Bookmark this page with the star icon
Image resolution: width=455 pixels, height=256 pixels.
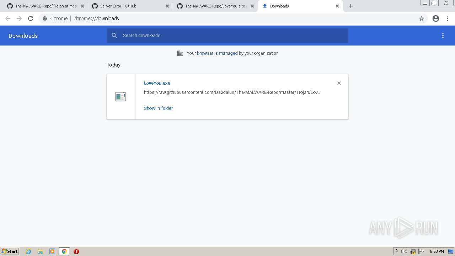pyautogui.click(x=422, y=18)
